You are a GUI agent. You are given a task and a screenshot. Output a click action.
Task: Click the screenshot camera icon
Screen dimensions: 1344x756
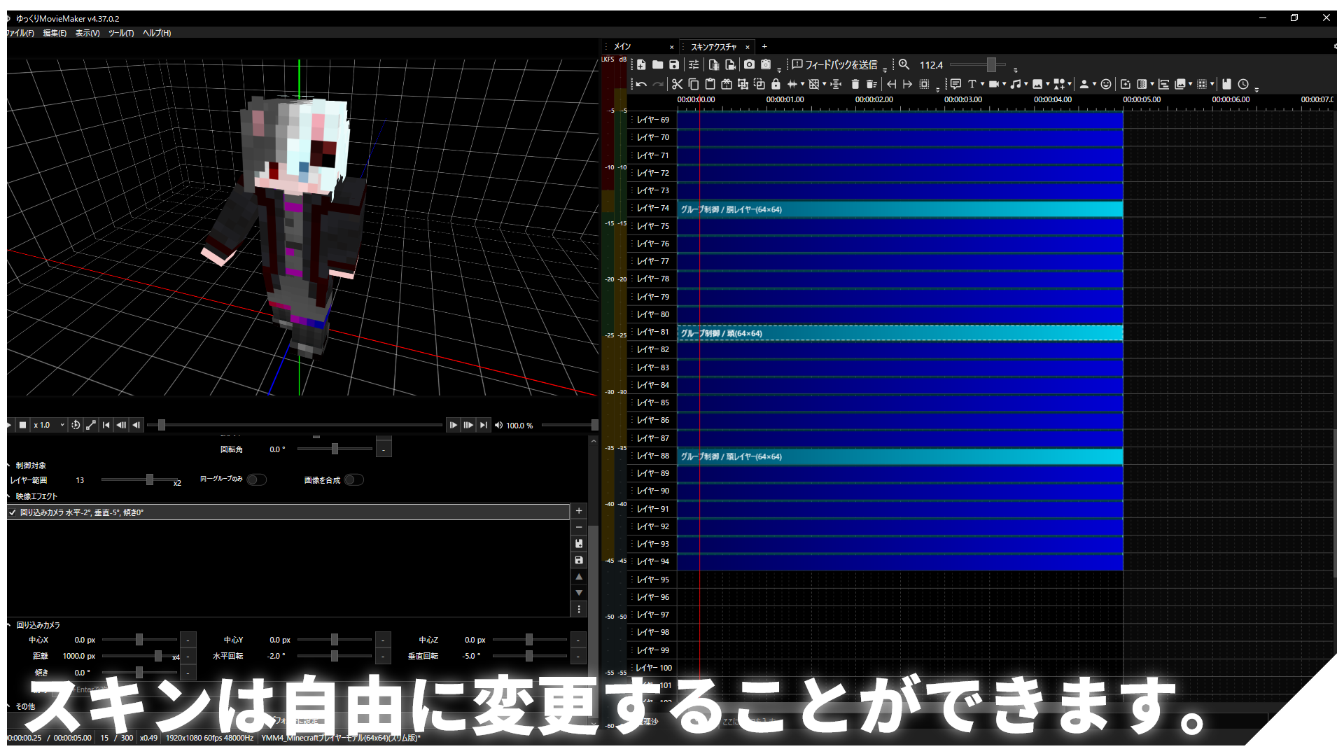[x=748, y=64]
